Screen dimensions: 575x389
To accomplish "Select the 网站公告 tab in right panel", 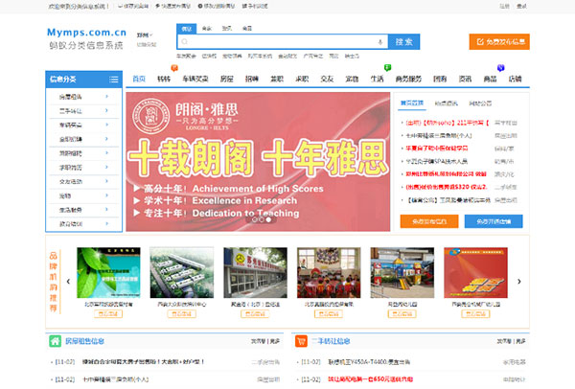I will click(x=480, y=103).
